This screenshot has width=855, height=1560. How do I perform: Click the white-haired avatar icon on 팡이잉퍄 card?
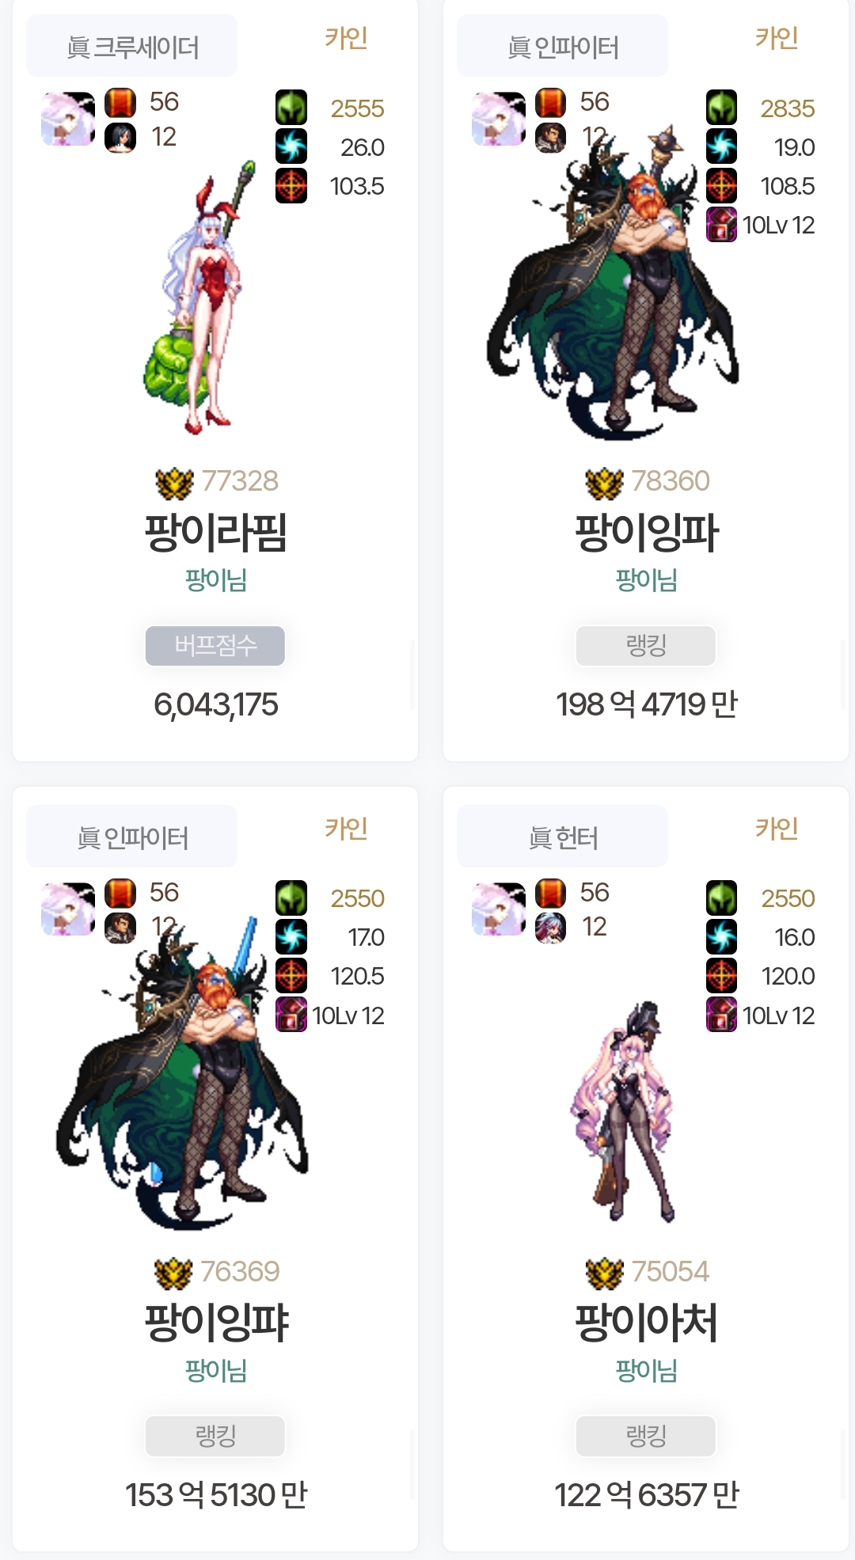click(x=68, y=909)
